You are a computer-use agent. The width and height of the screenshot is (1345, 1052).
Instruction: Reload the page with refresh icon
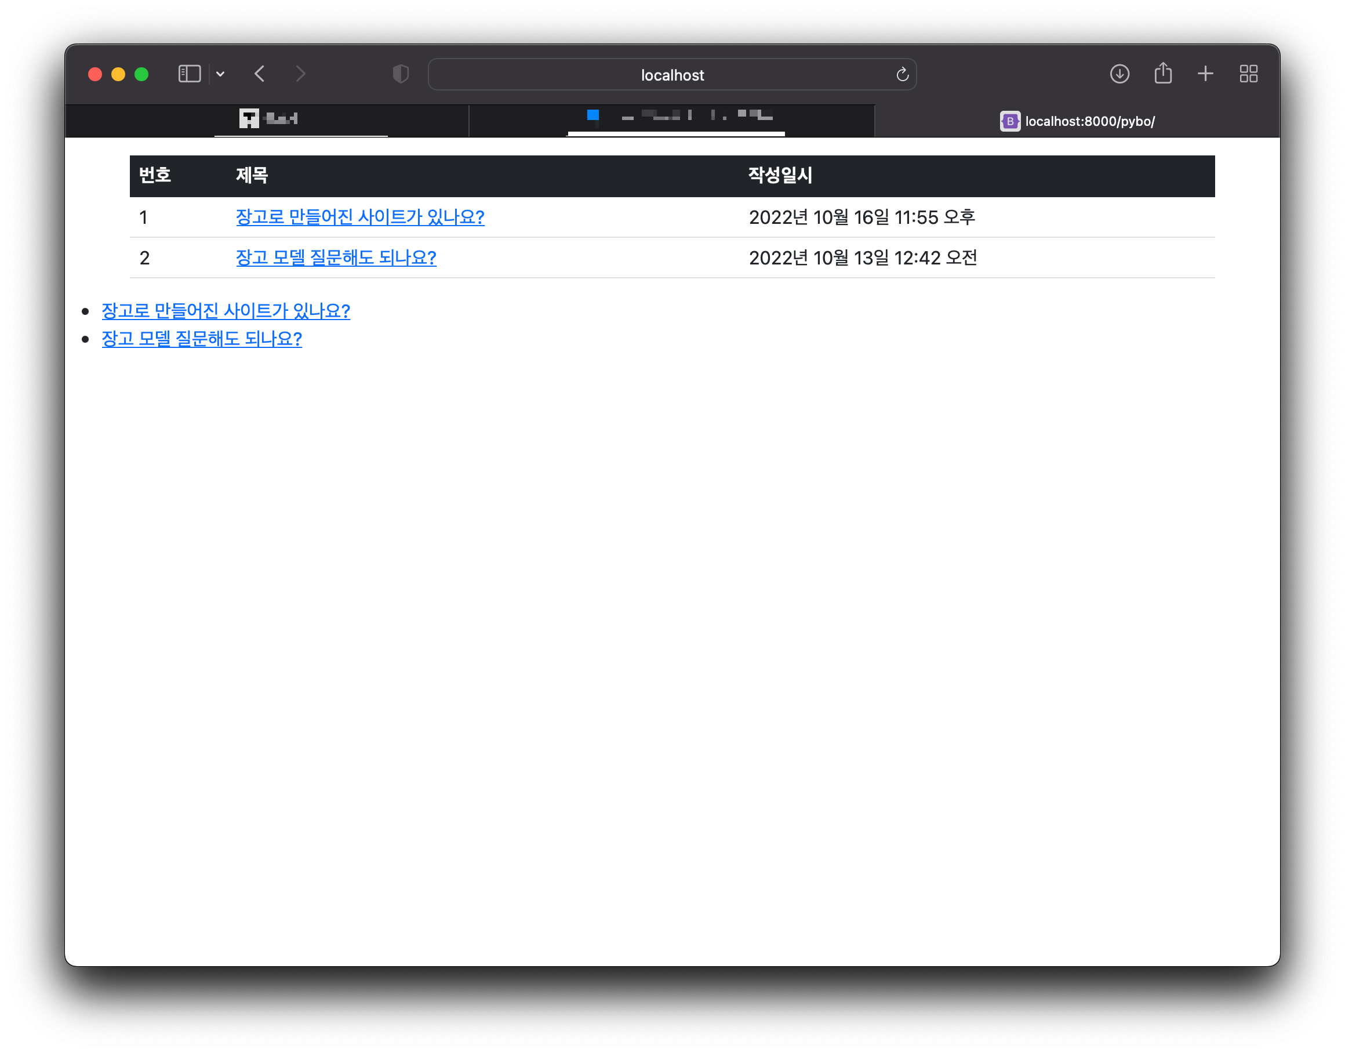tap(902, 75)
